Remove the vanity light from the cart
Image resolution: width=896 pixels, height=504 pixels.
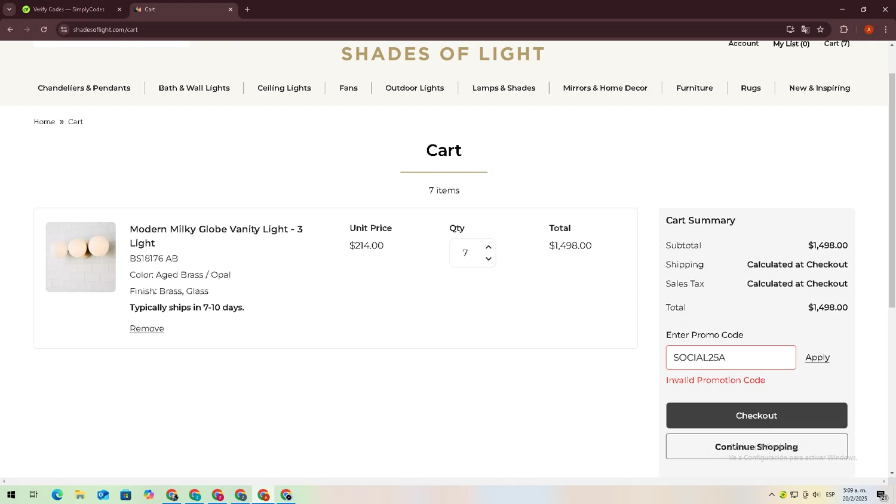pos(147,328)
